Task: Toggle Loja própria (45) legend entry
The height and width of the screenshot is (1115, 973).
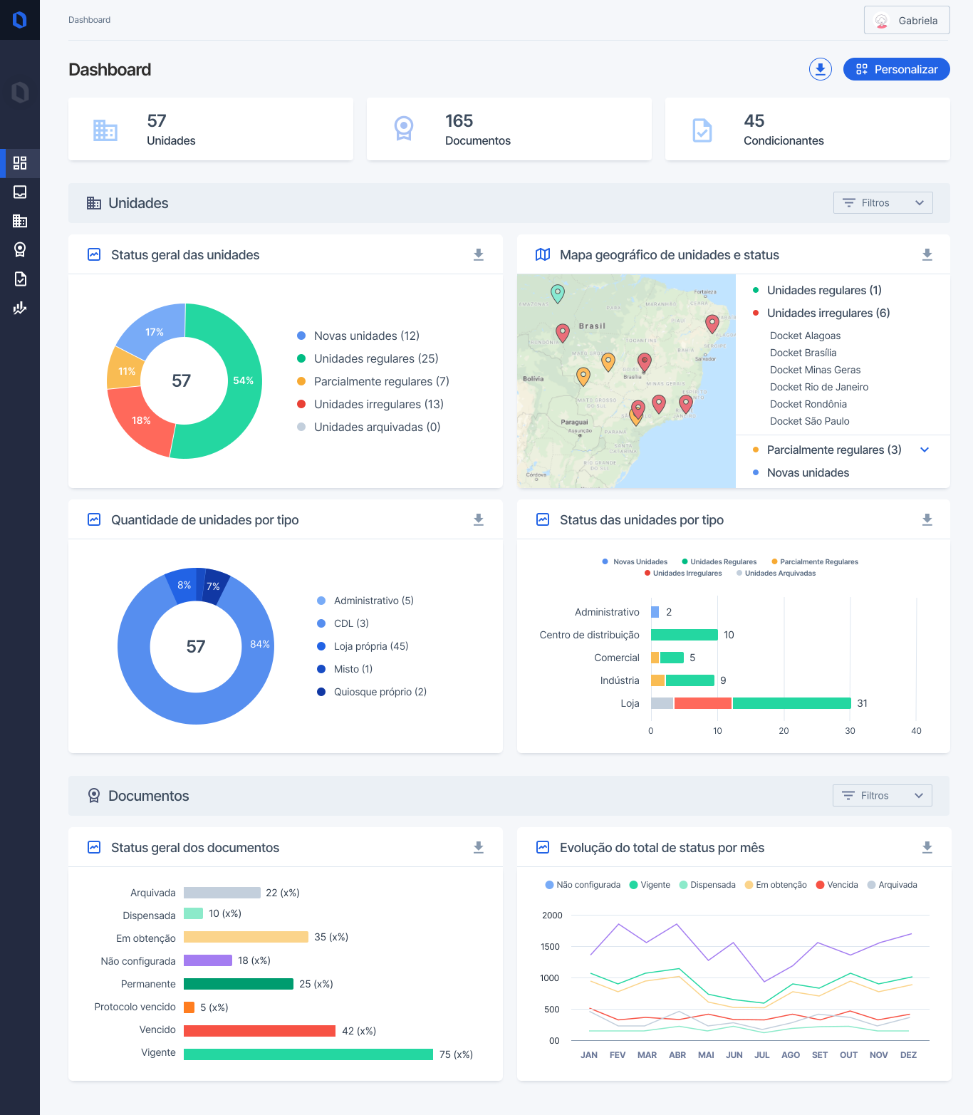Action: coord(363,646)
